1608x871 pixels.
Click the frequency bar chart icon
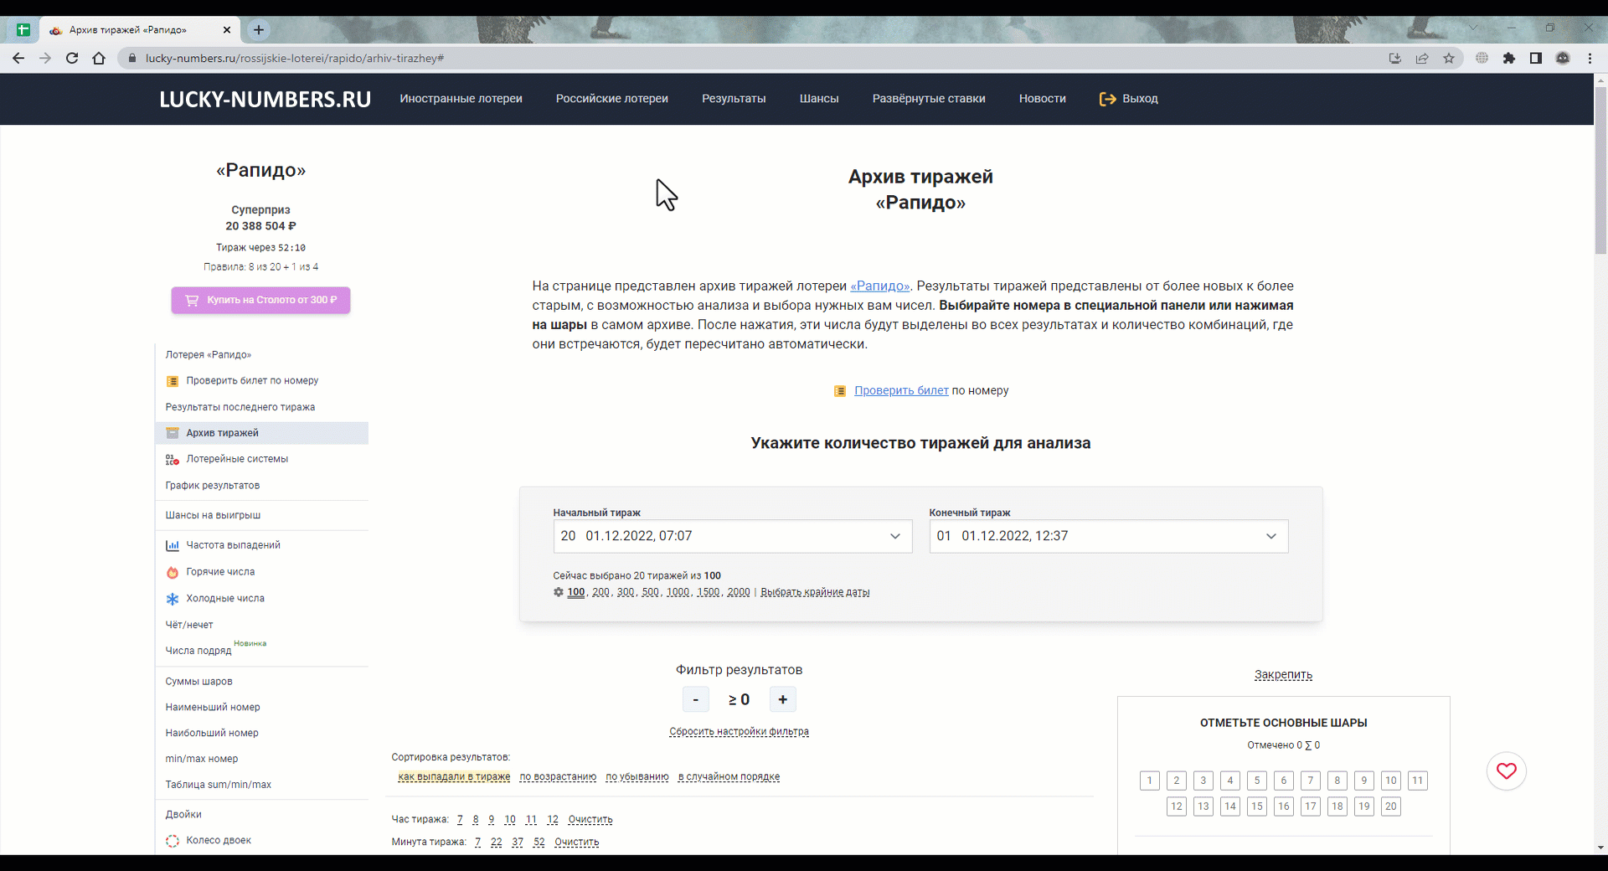pyautogui.click(x=173, y=546)
